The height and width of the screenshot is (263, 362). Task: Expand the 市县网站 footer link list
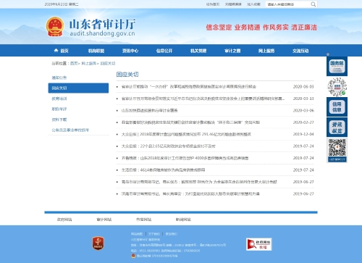coord(143,220)
